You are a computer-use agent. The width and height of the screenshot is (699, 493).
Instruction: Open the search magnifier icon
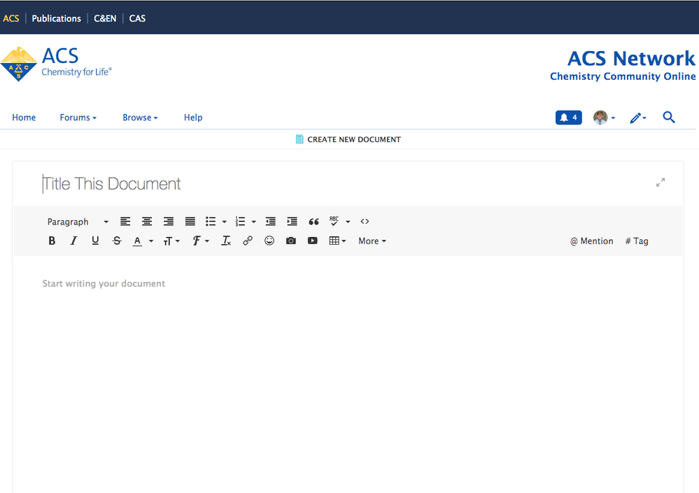[x=669, y=117]
